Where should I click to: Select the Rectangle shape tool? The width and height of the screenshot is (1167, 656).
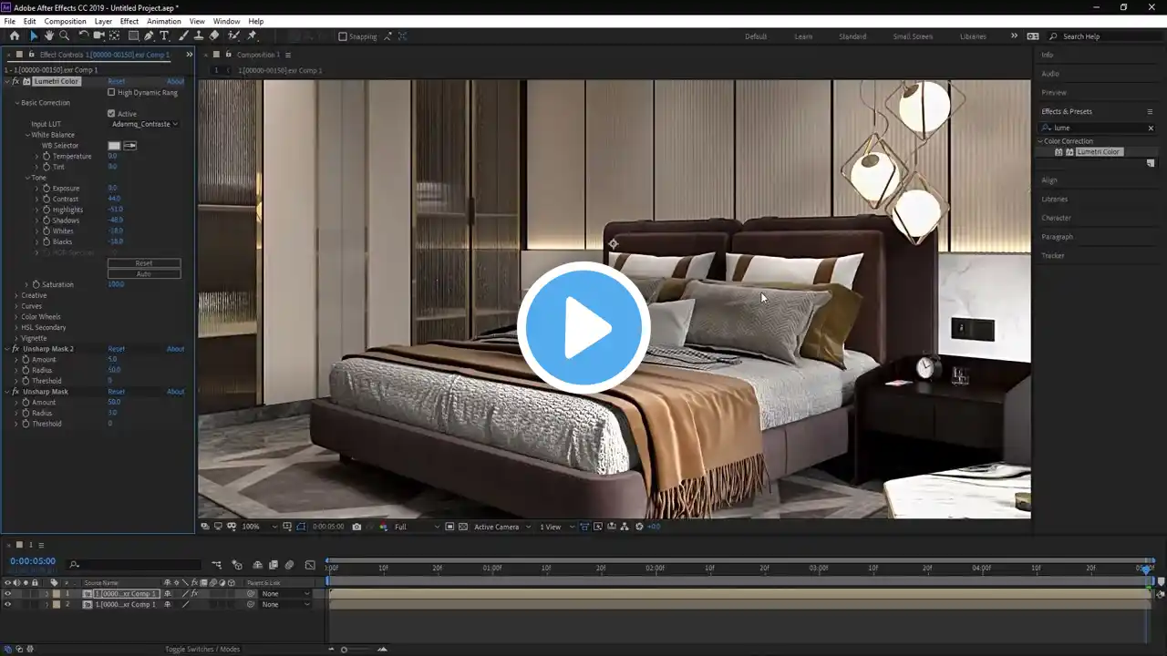(133, 36)
